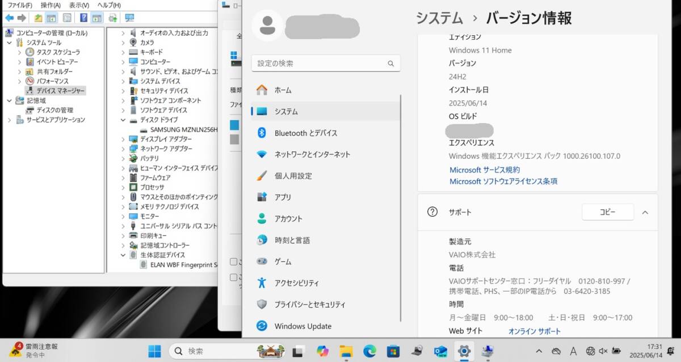681x362 pixels.
Task: Open the 操作(A) menu
Action: click(x=51, y=5)
